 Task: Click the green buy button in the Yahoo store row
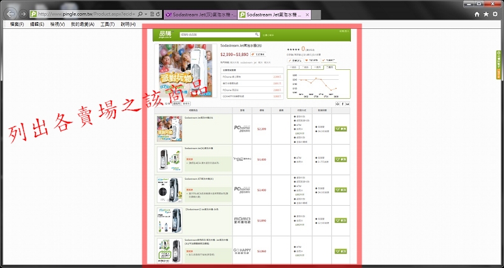(x=341, y=159)
